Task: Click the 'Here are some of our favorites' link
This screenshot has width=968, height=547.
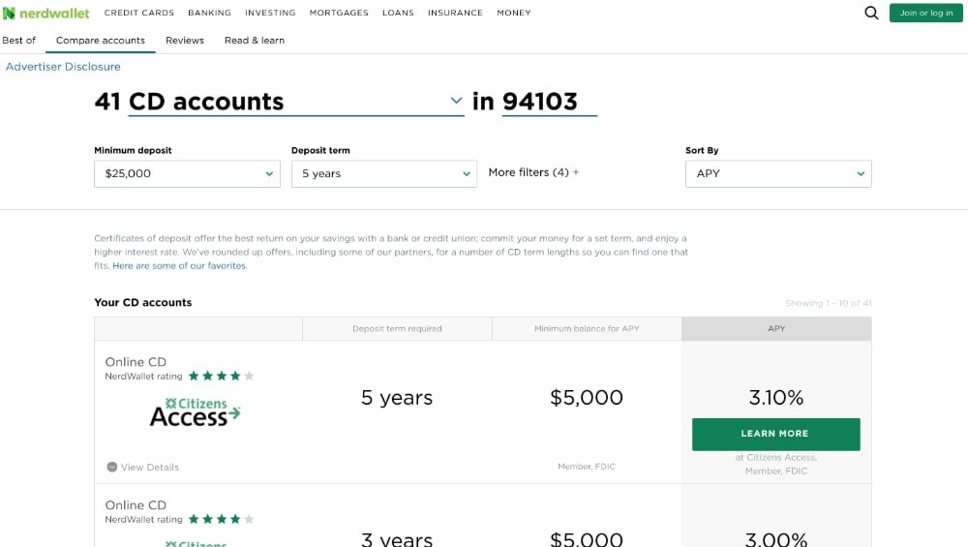Action: click(x=180, y=265)
